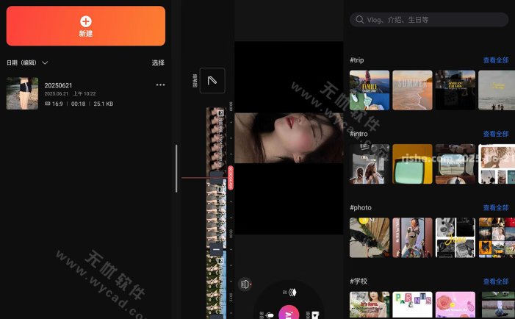Click the #photo category heading
This screenshot has height=319, width=515.
click(x=361, y=207)
